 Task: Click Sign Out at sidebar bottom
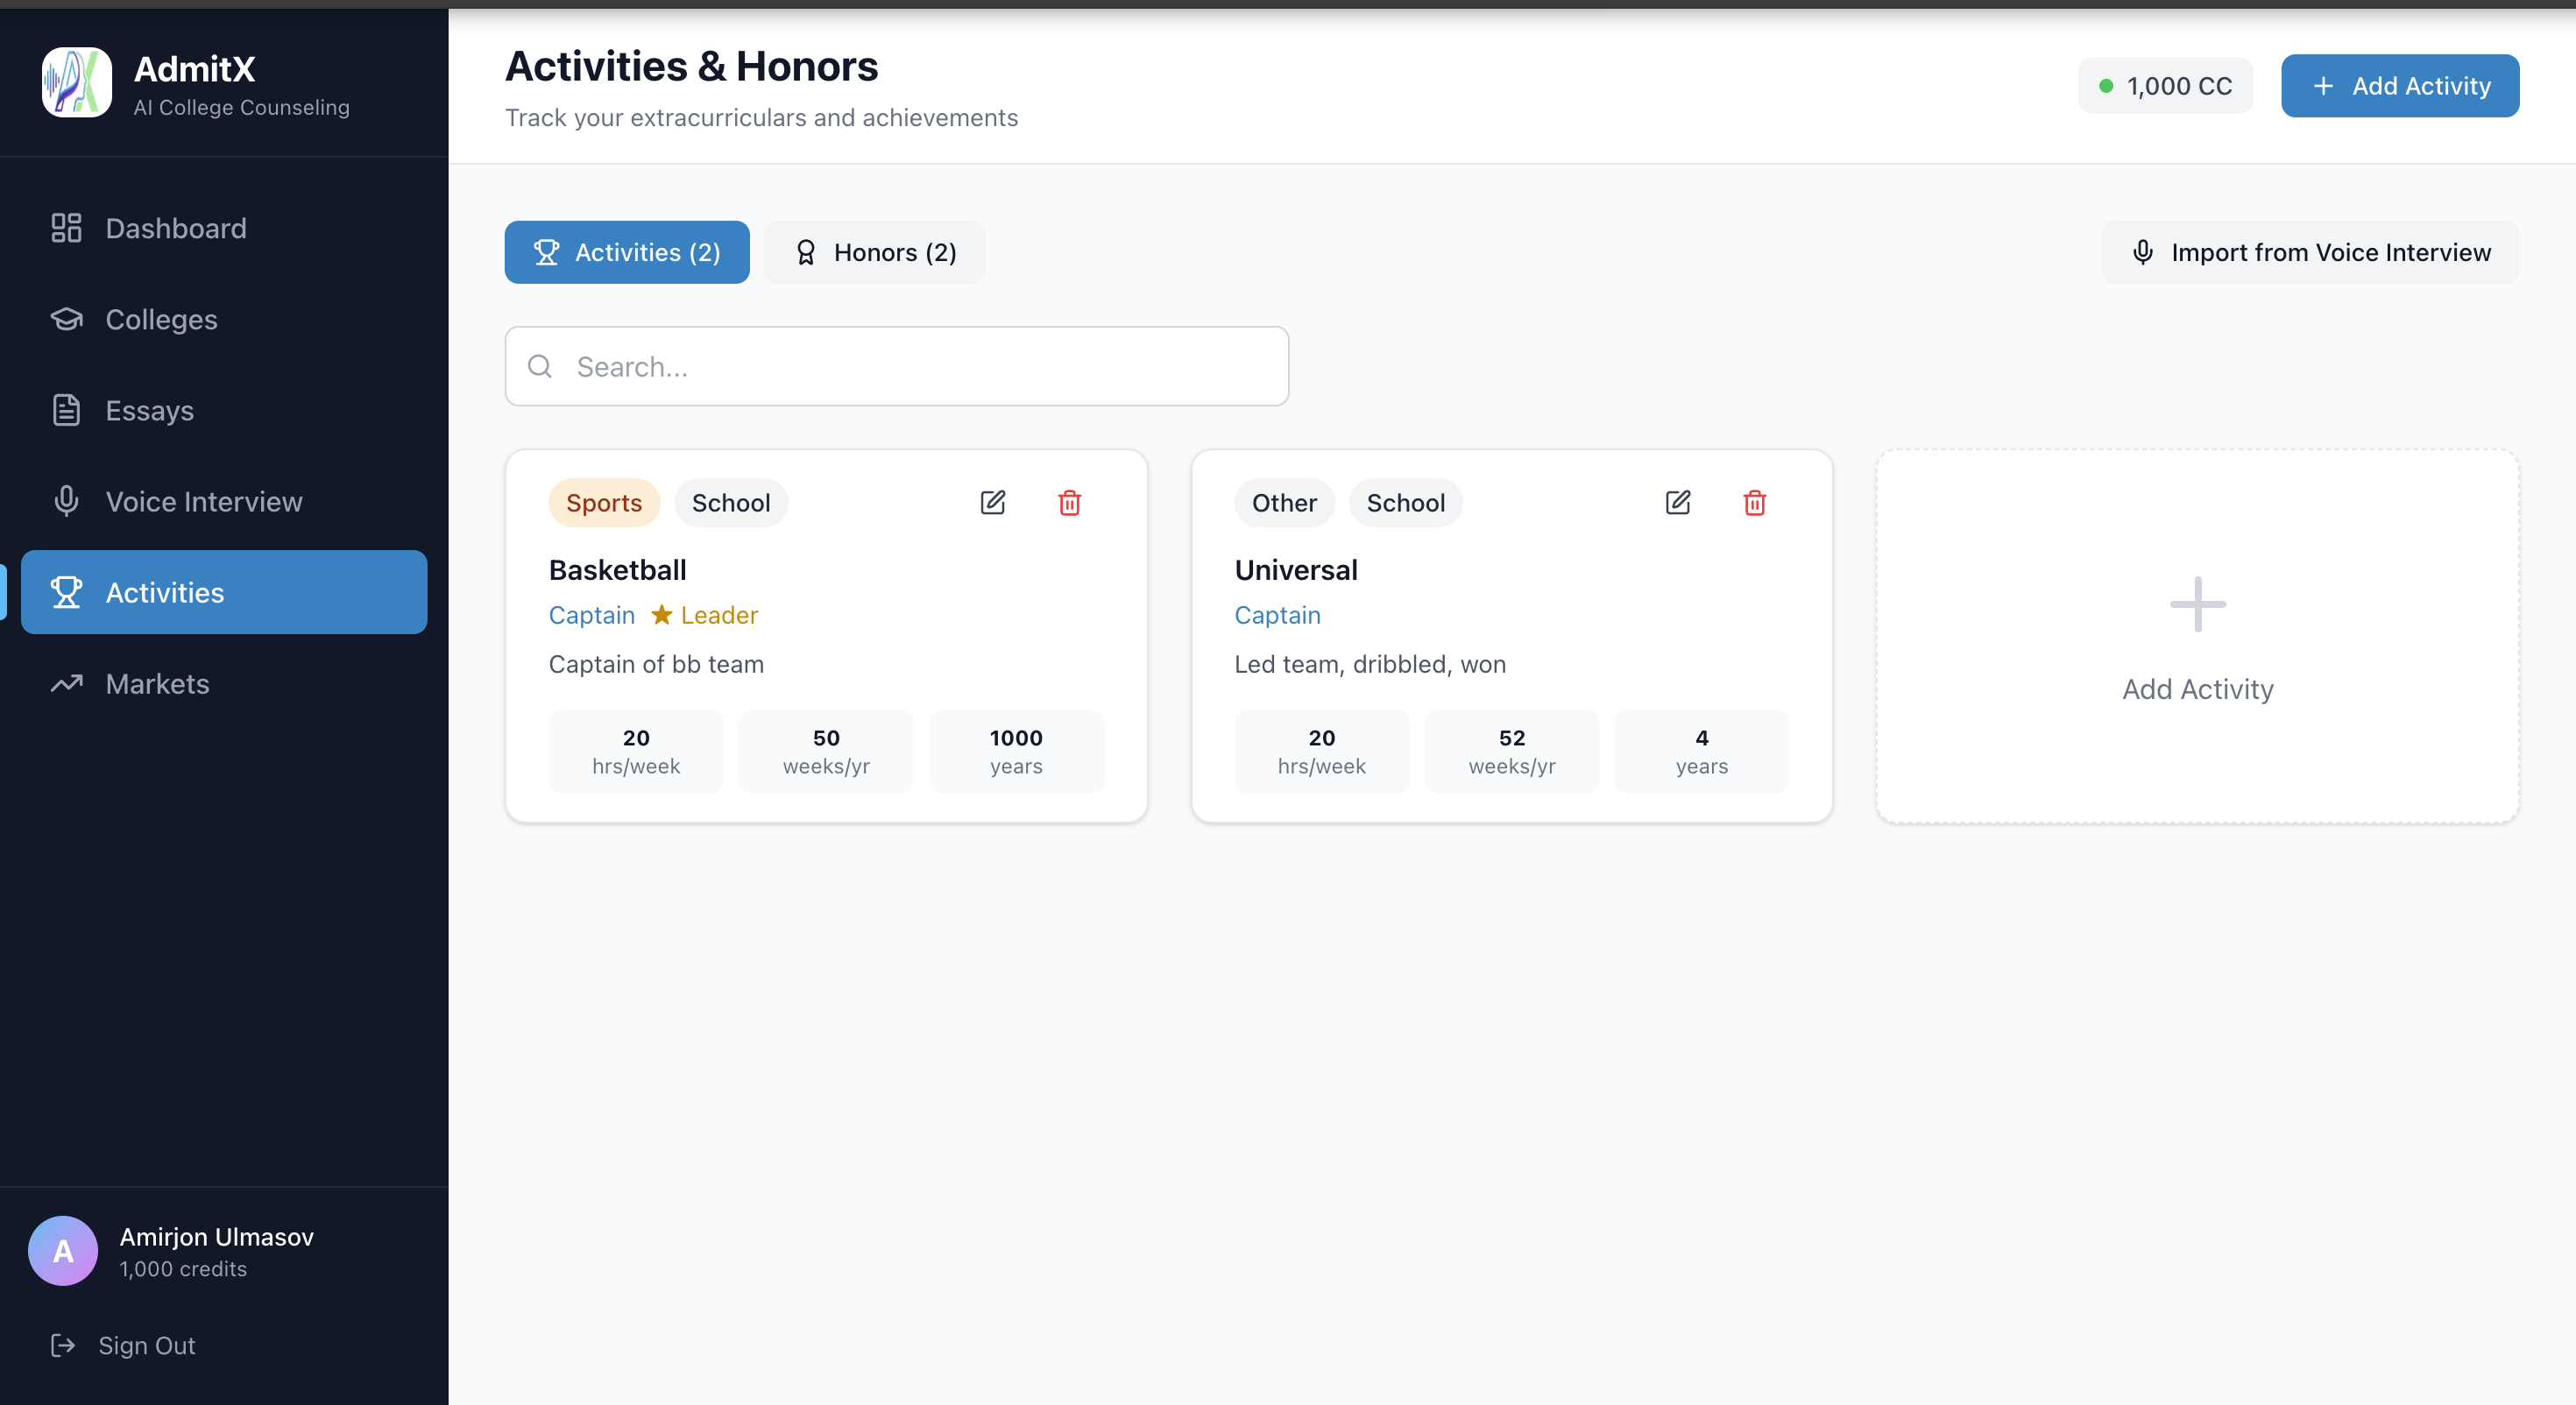[x=146, y=1345]
